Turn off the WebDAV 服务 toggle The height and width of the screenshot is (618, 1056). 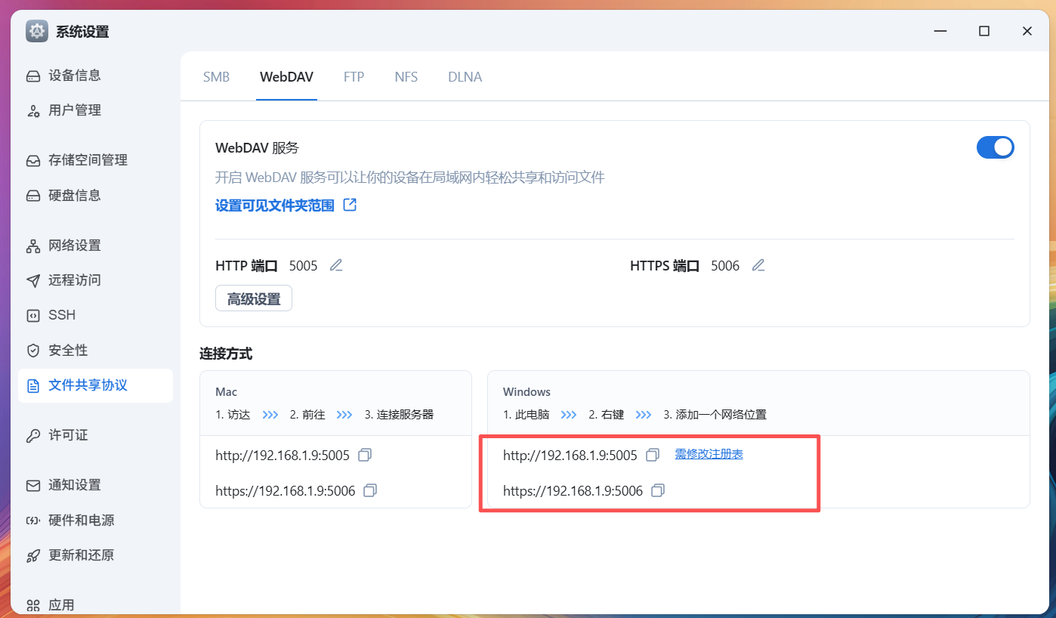click(x=995, y=147)
